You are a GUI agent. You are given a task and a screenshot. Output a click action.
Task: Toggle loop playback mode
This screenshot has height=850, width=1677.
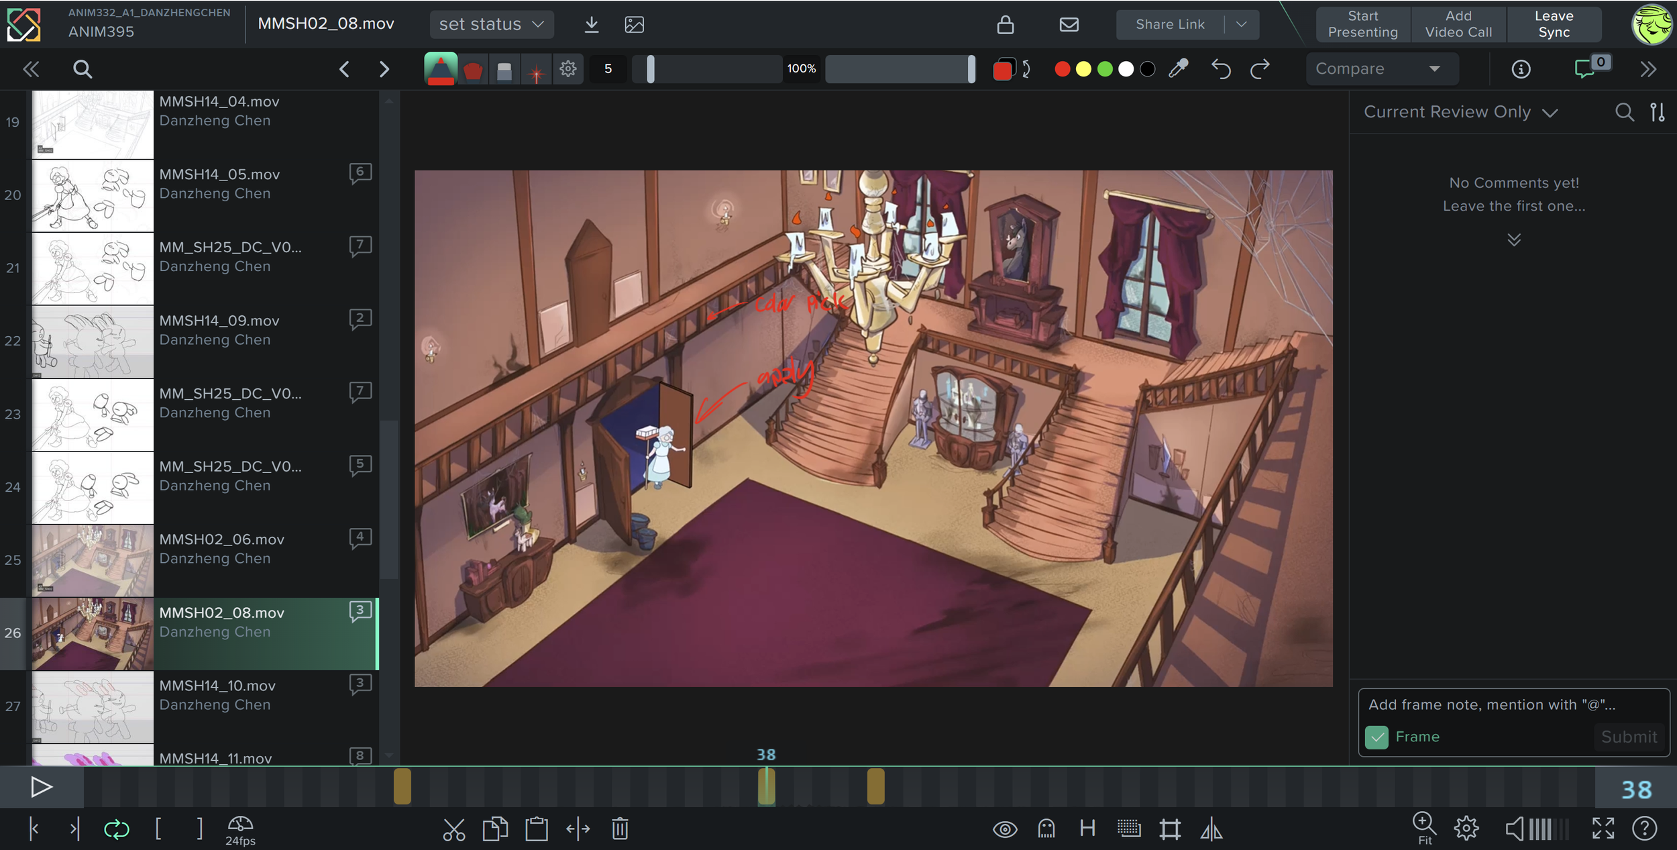117,829
